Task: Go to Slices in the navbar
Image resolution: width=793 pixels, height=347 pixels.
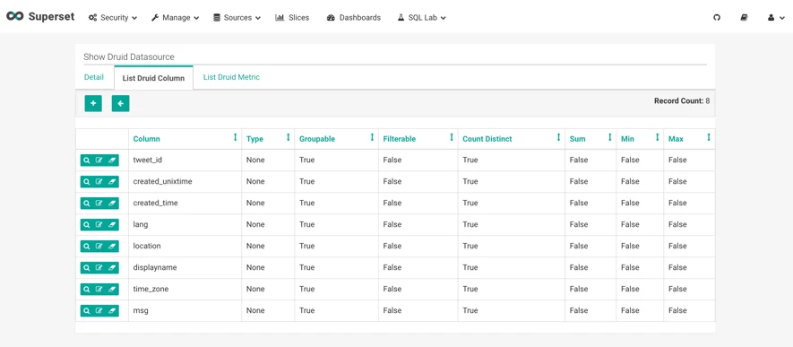Action: 292,17
